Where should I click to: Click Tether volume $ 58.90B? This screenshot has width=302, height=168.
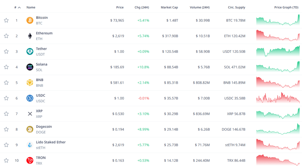point(203,52)
